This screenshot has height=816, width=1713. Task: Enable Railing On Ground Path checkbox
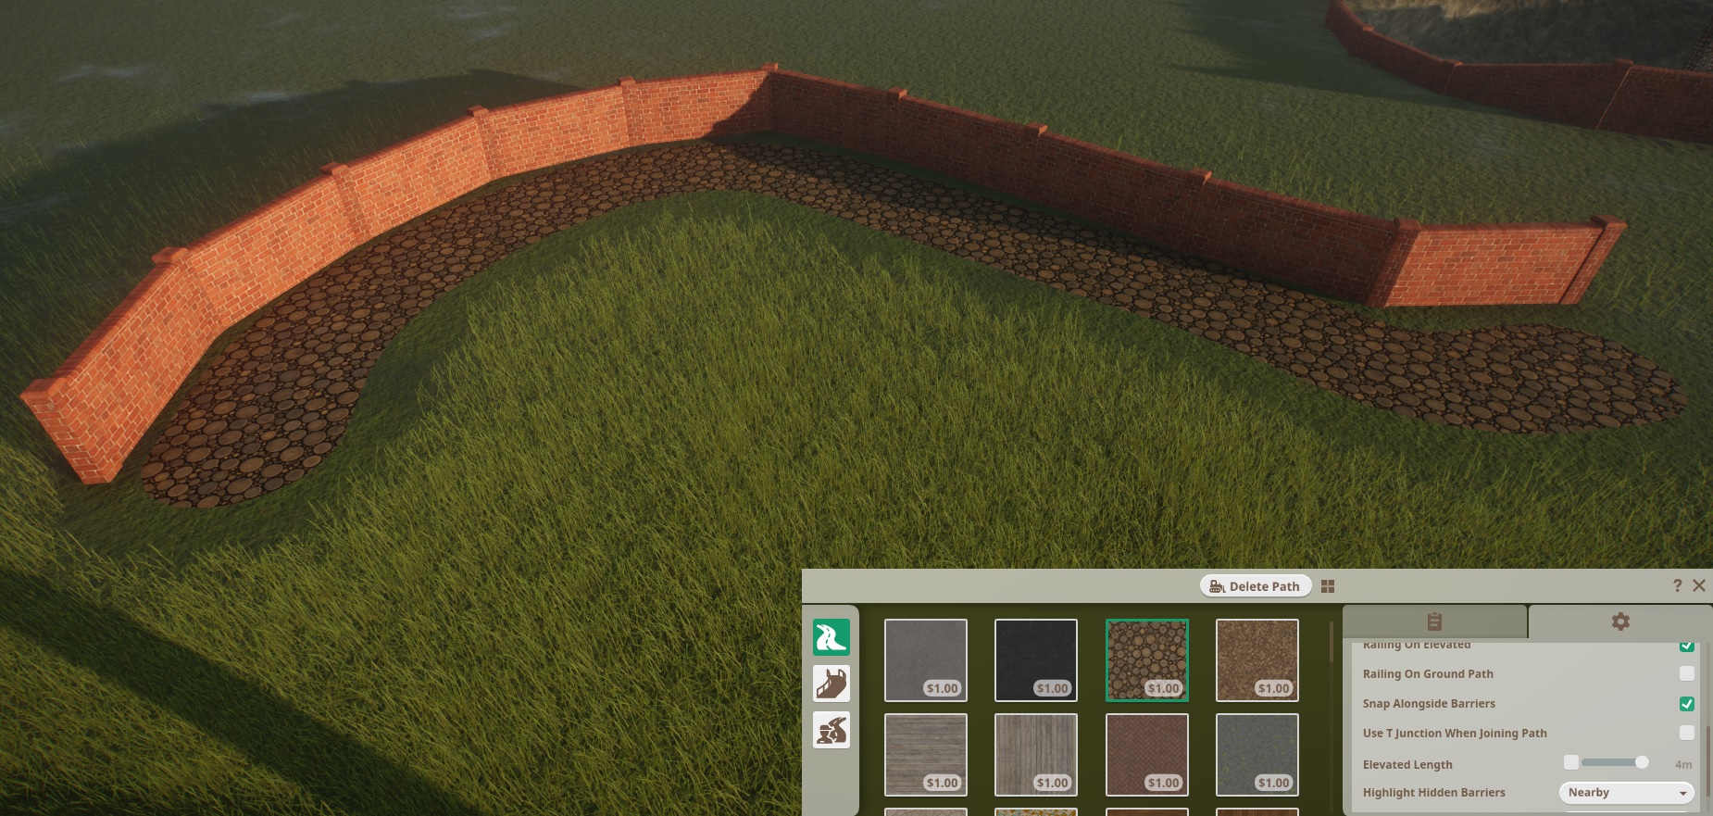coord(1687,673)
